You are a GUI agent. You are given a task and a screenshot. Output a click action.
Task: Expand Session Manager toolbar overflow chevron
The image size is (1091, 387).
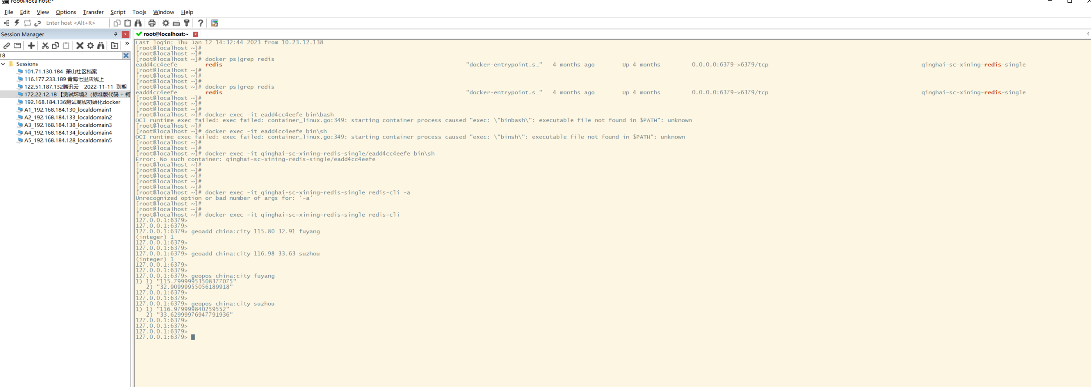click(127, 43)
